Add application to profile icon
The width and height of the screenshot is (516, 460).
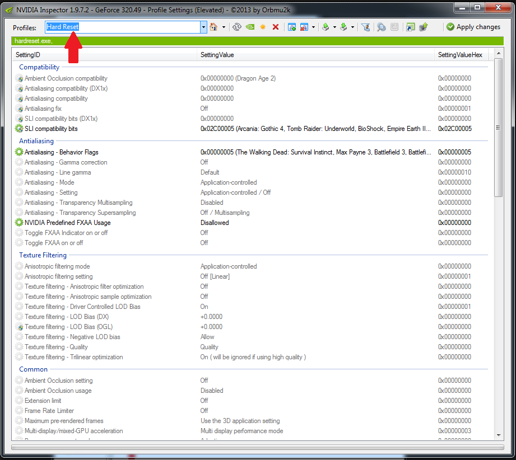pyautogui.click(x=291, y=27)
